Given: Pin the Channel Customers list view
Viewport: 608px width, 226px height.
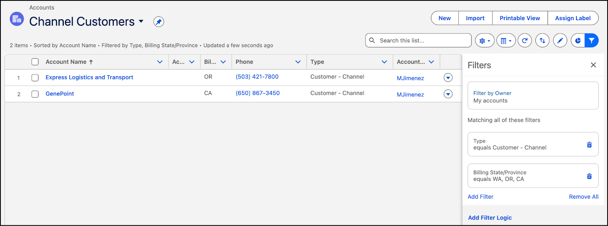Looking at the screenshot, I should [159, 22].
